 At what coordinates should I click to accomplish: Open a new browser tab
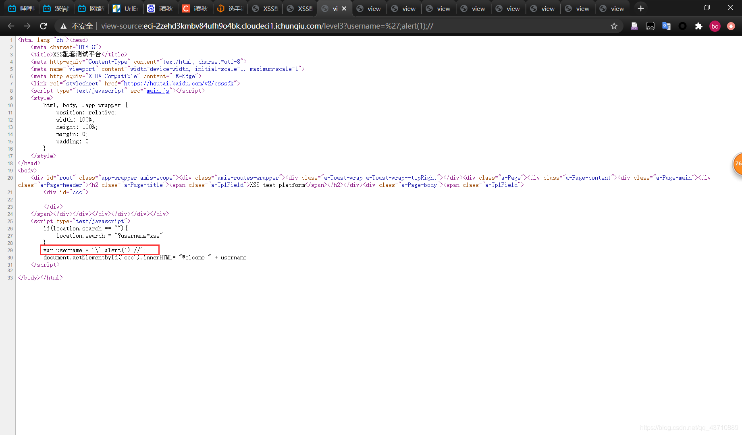coord(640,8)
